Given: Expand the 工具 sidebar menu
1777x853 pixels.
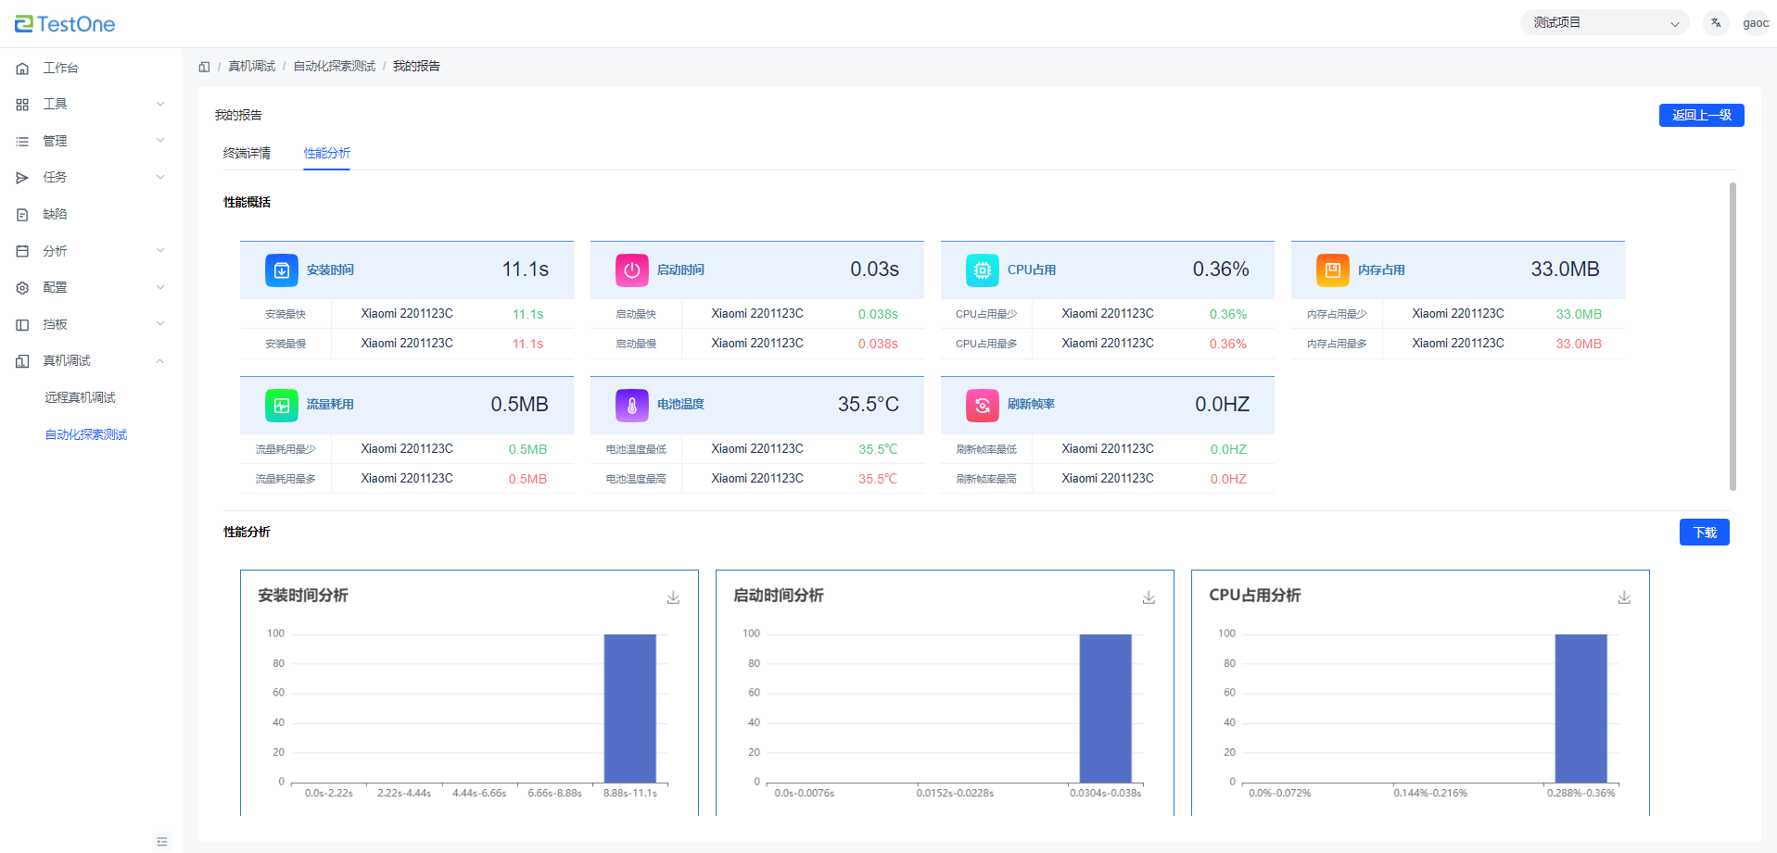Looking at the screenshot, I should 91,105.
